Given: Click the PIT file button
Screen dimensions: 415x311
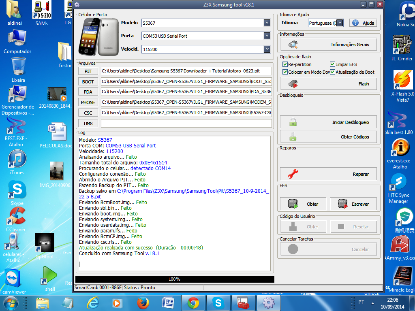Looking at the screenshot, I should [88, 71].
